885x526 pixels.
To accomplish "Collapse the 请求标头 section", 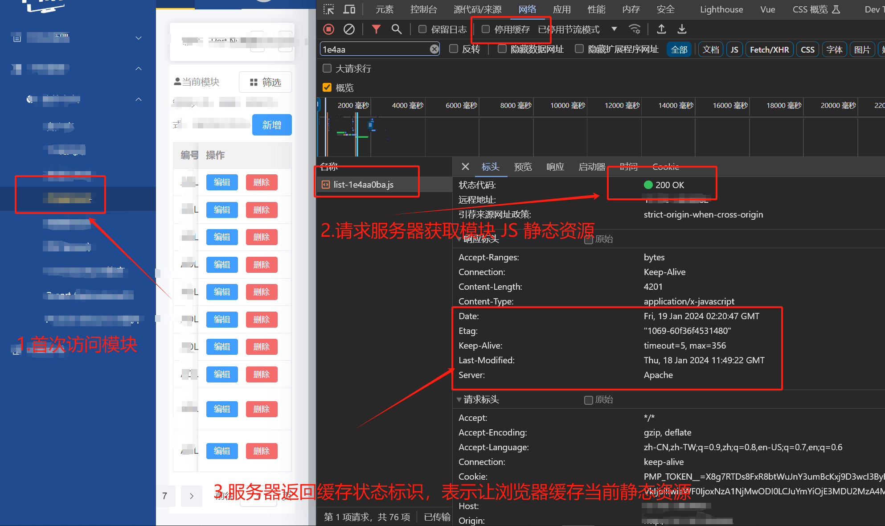I will (x=459, y=400).
